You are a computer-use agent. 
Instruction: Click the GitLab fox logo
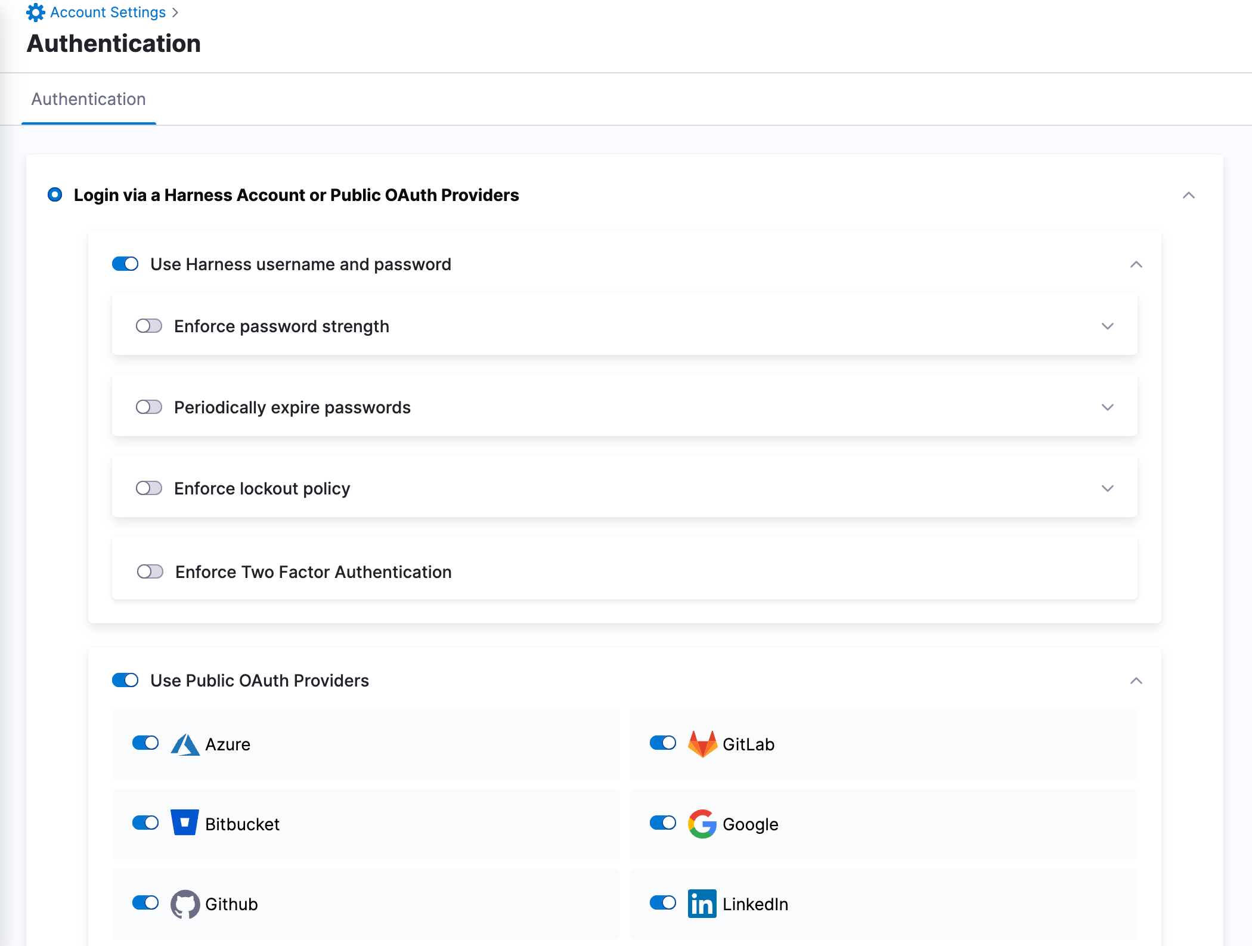702,744
